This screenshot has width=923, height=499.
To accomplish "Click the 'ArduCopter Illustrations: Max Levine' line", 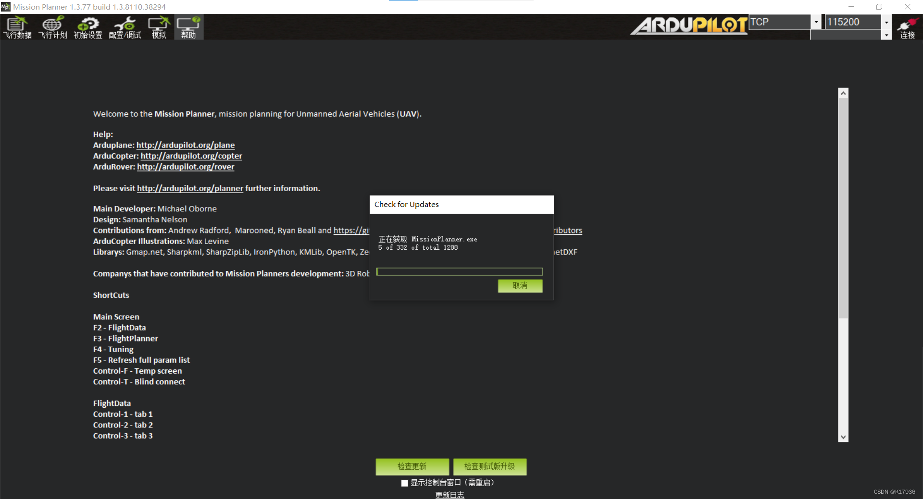I will pos(161,241).
